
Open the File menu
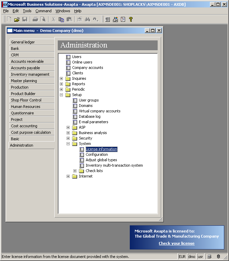click(x=6, y=11)
